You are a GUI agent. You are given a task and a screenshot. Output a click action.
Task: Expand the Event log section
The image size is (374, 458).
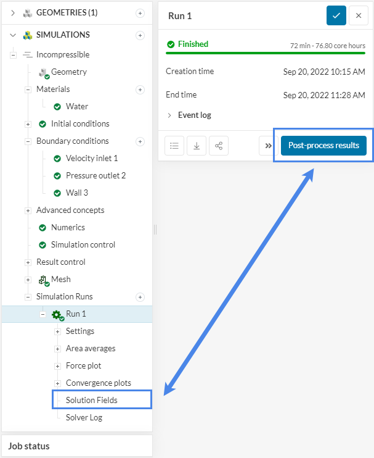point(170,115)
